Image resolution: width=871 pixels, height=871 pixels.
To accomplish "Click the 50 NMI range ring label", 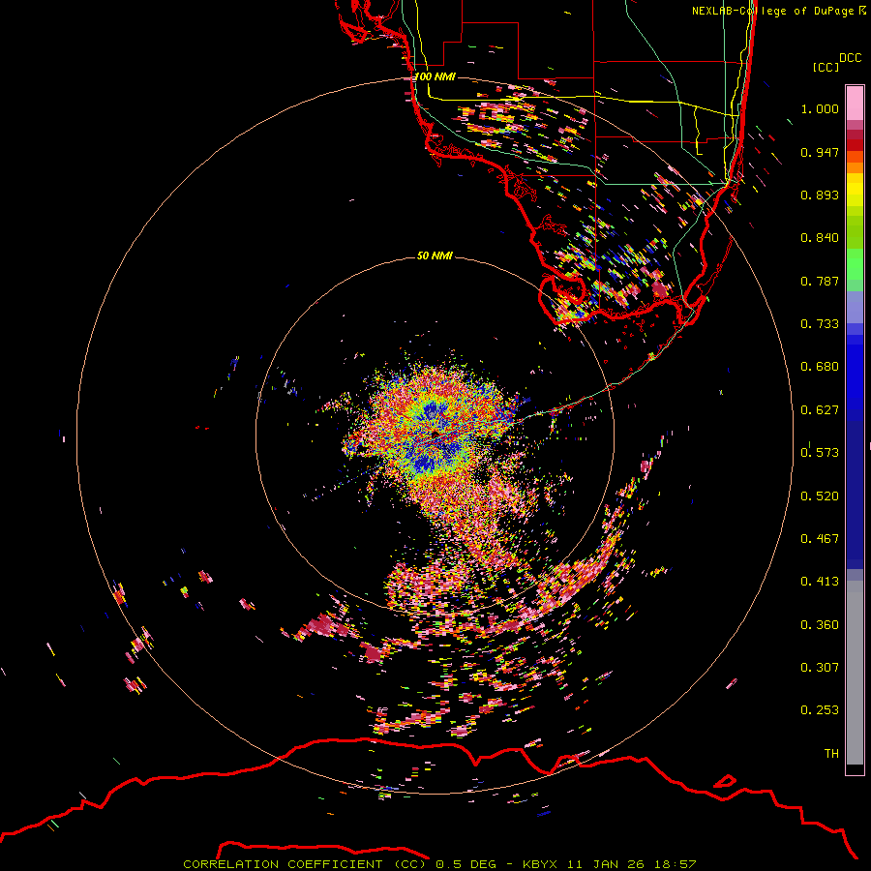I will 435,255.
